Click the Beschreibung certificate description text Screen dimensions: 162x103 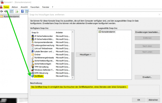79,87
